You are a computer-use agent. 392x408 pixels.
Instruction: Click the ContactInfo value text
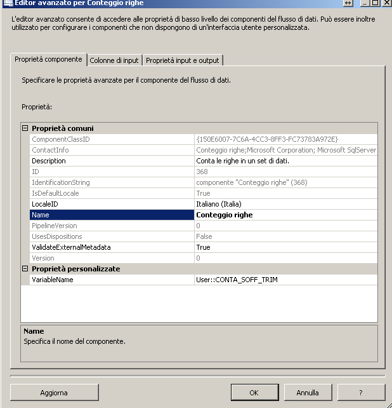pyautogui.click(x=286, y=150)
